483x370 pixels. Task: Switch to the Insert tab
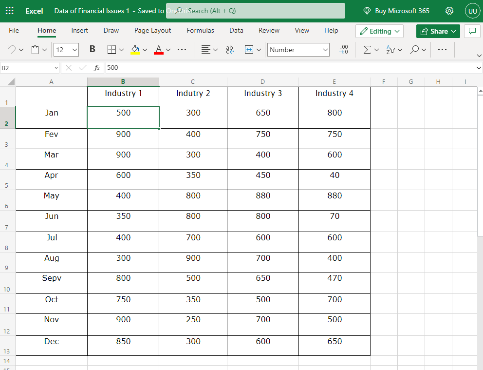[79, 30]
